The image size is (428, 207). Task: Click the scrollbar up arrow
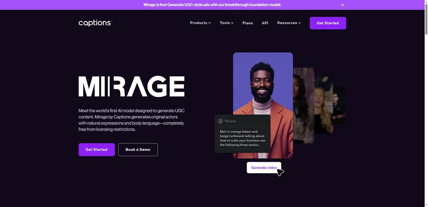tap(426, 2)
